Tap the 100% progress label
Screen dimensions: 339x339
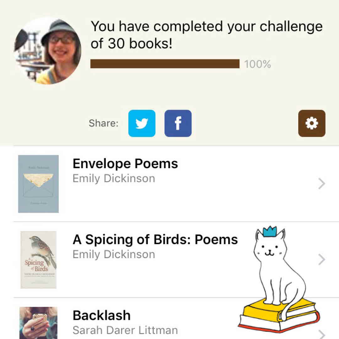(x=258, y=64)
